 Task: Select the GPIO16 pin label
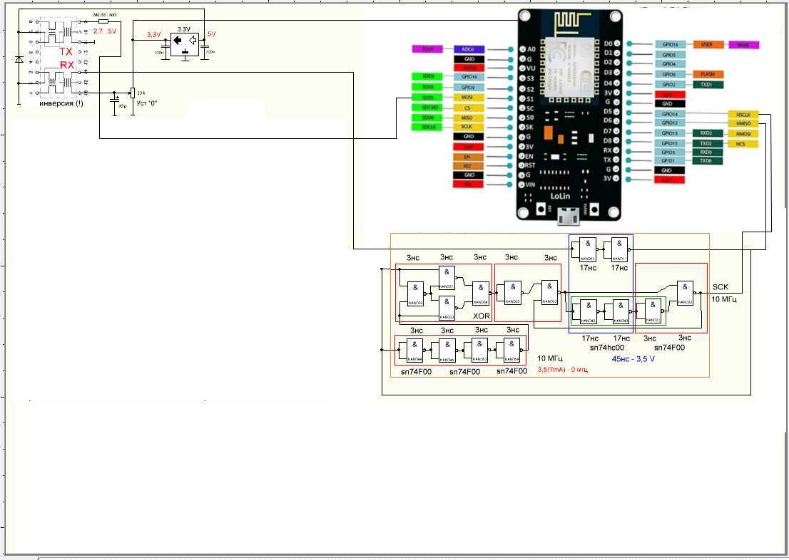[669, 44]
